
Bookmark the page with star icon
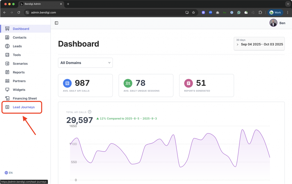(x=193, y=13)
